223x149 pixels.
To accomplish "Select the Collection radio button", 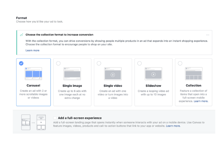I will pyautogui.click(x=180, y=63).
